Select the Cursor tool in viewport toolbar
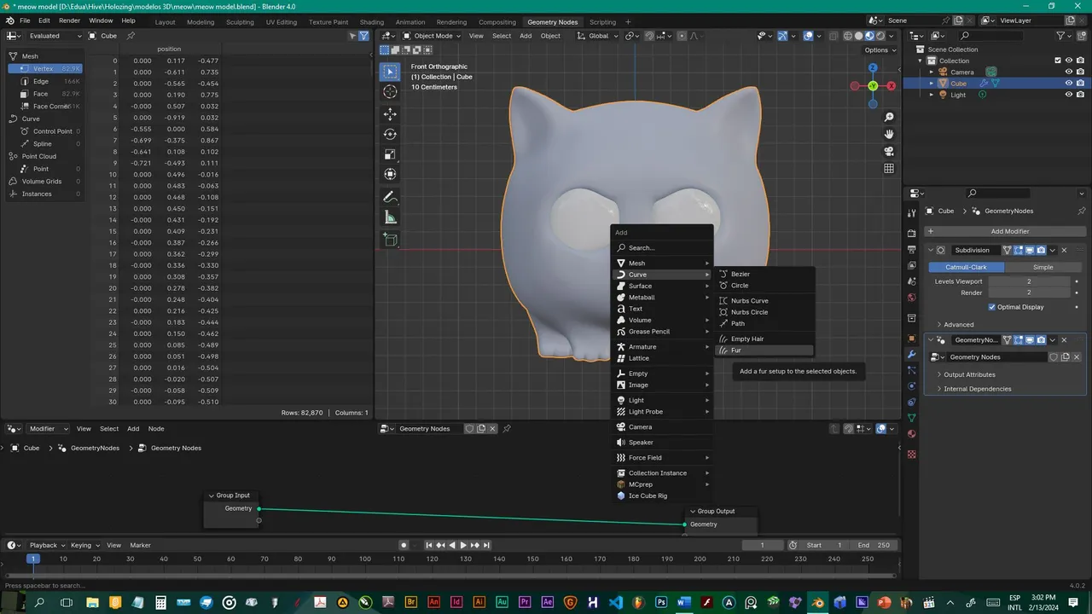This screenshot has height=614, width=1092. click(x=390, y=91)
